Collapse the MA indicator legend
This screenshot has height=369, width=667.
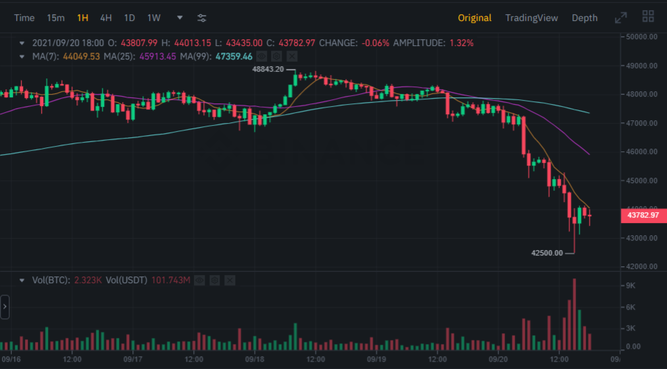[22, 56]
